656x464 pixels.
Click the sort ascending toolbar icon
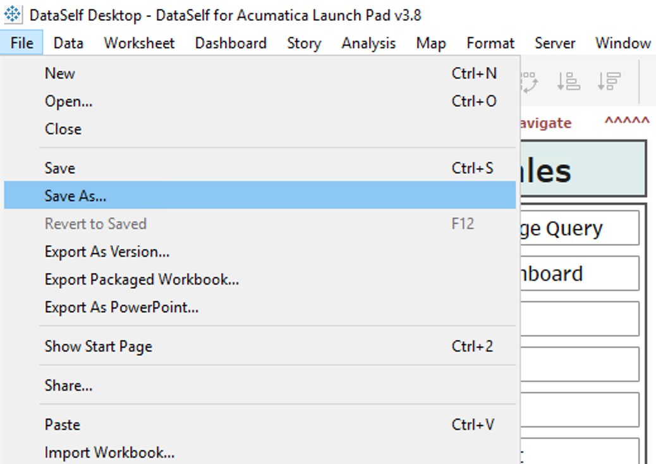(568, 81)
